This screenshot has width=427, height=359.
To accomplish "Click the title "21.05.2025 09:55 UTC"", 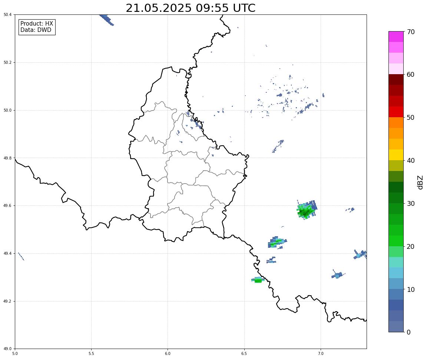I will [191, 8].
